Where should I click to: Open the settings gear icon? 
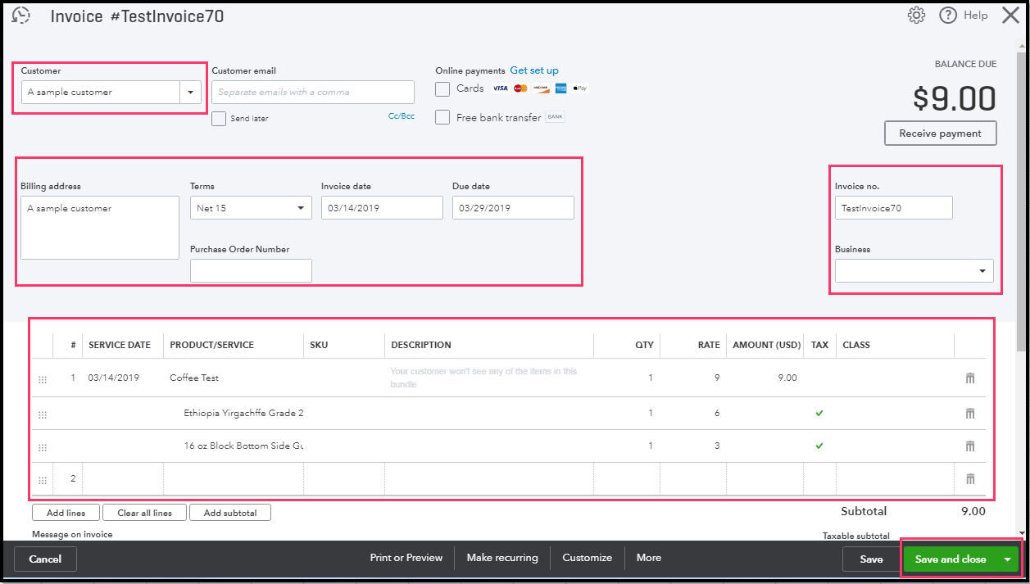pyautogui.click(x=917, y=16)
